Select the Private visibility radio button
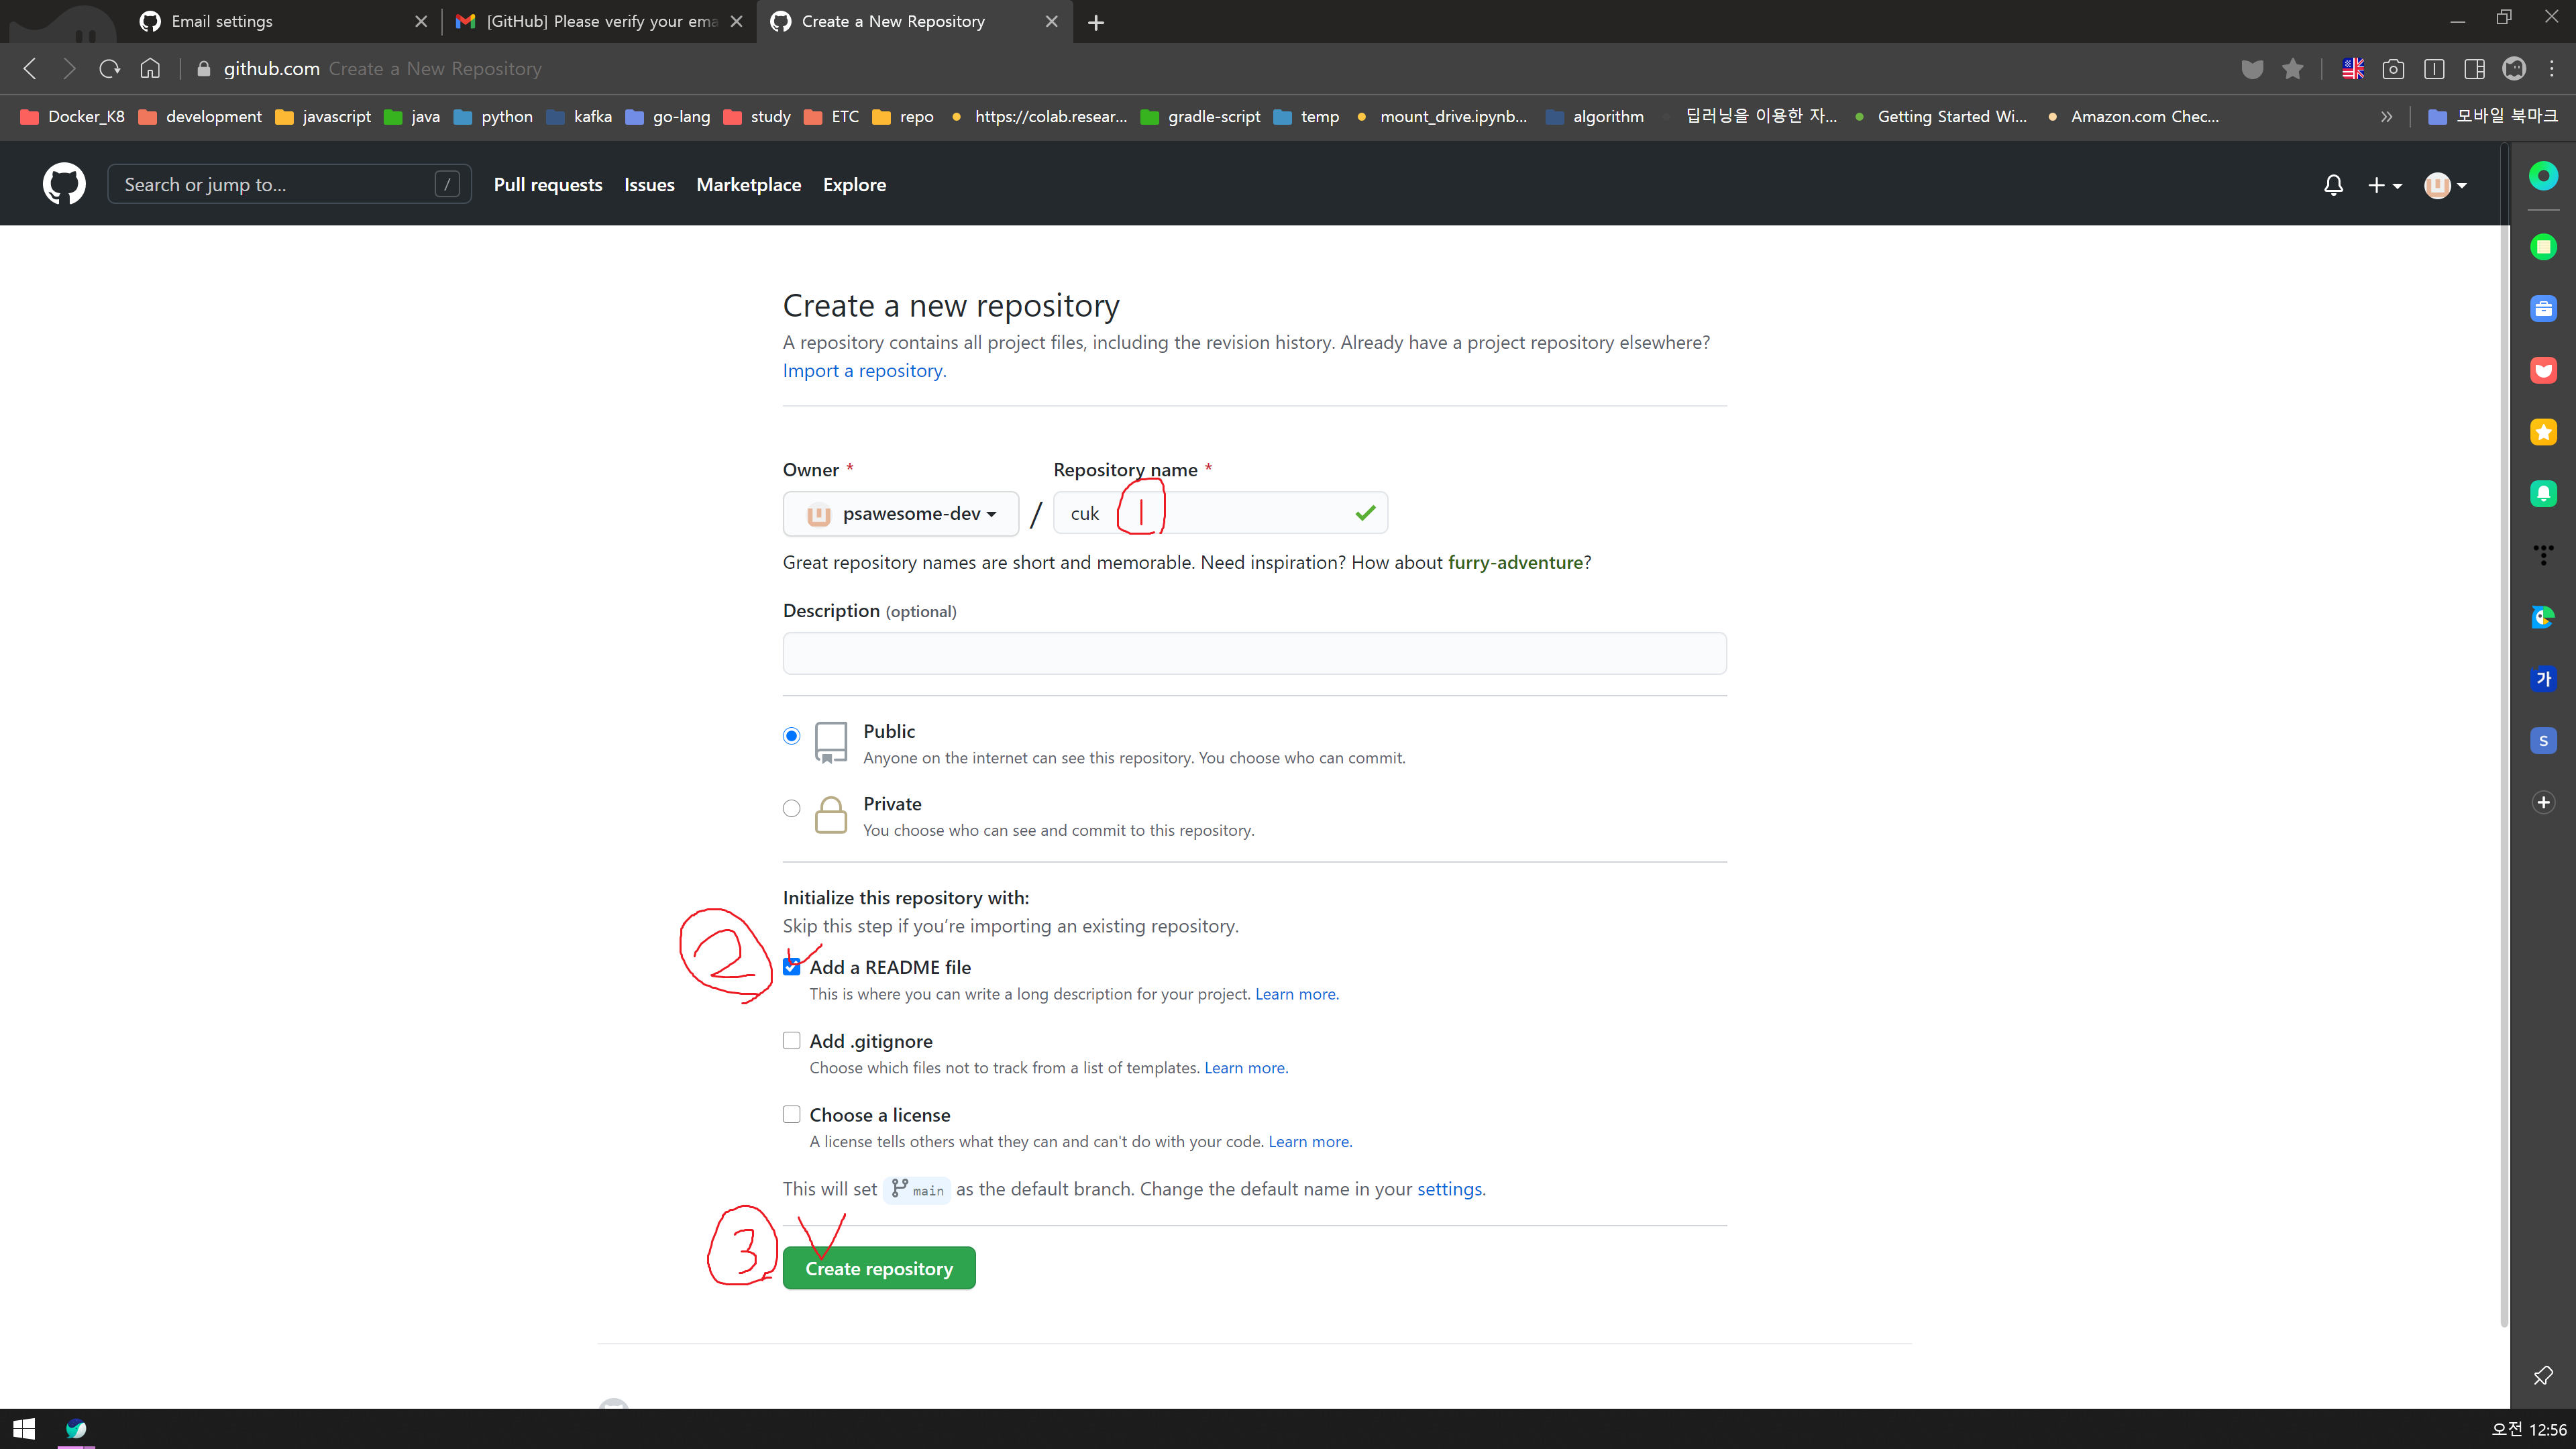Viewport: 2576px width, 1449px height. coord(792,808)
